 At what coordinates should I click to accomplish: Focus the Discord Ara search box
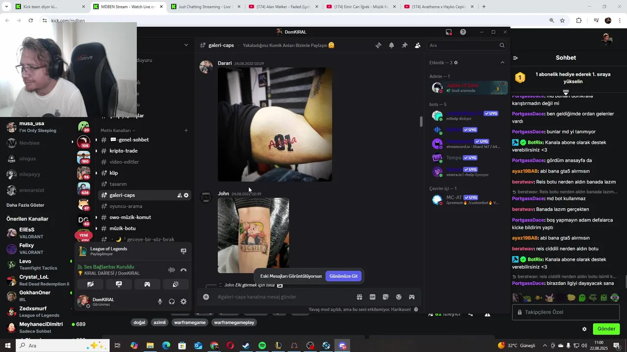(x=466, y=45)
